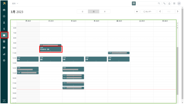
Task: Open the 12:00 event on Tuesday 21/3
Action: 51,59
